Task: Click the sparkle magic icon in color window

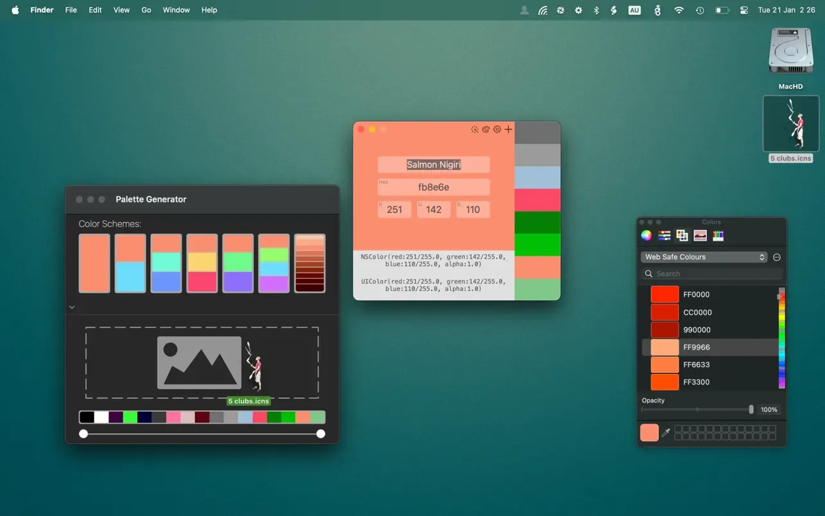Action: pos(474,130)
